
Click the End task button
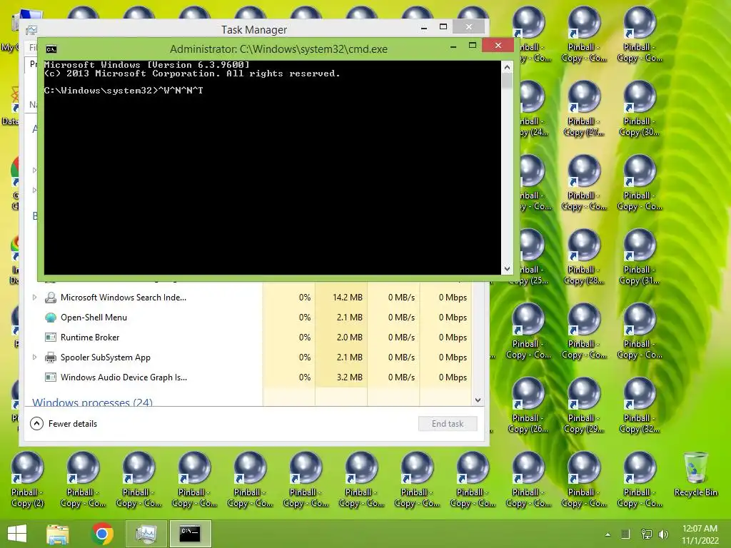click(448, 424)
